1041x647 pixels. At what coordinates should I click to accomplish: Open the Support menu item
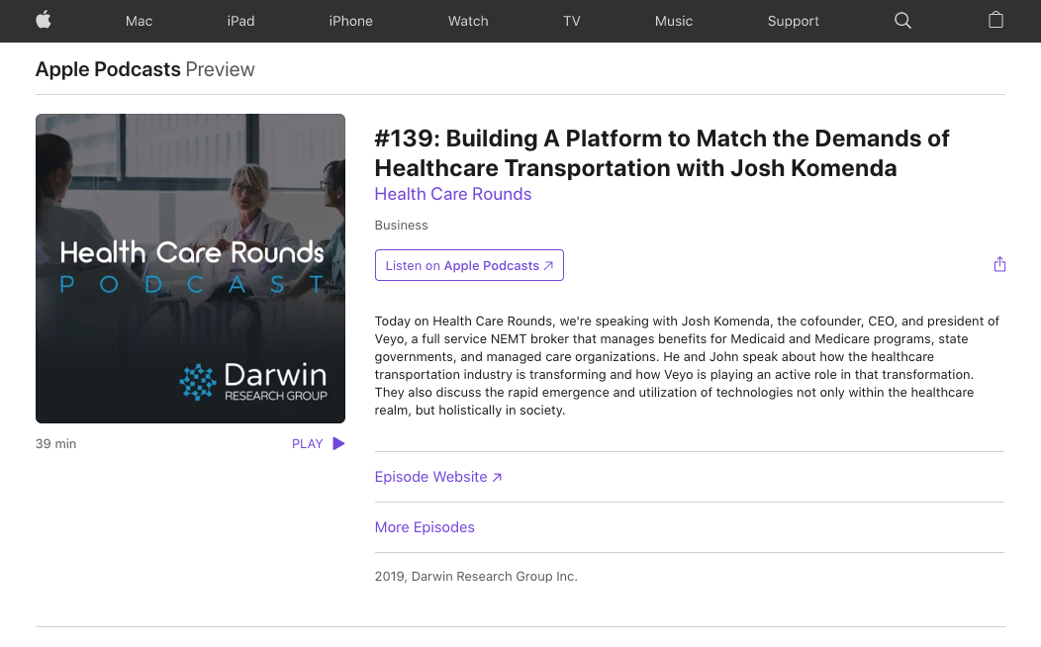pos(794,21)
